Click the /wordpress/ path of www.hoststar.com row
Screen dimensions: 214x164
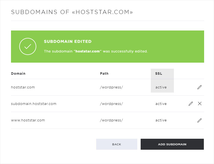point(111,120)
